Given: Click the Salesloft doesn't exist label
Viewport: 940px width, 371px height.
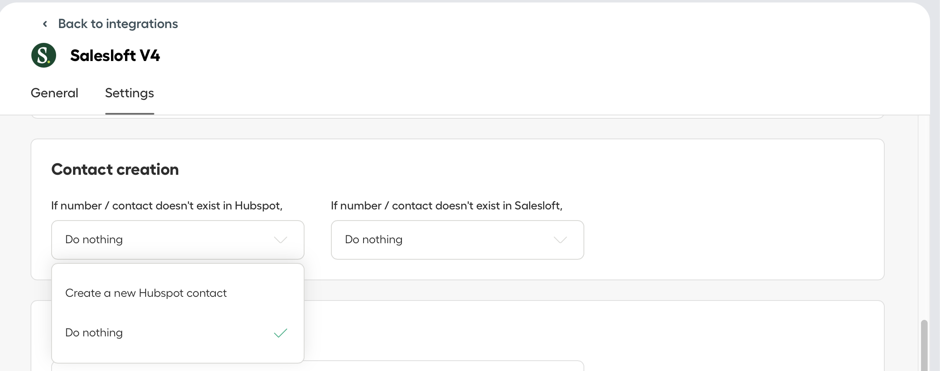Looking at the screenshot, I should pyautogui.click(x=446, y=206).
